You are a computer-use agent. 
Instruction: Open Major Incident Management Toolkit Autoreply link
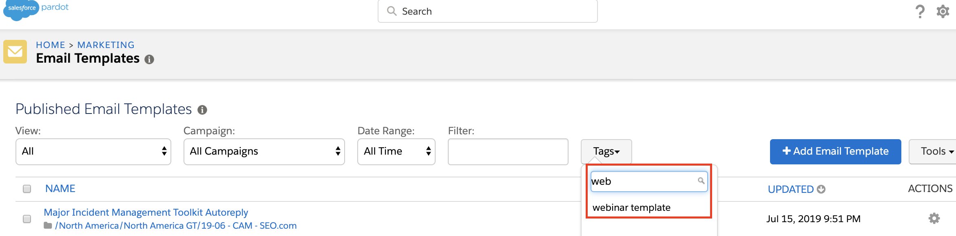tap(146, 212)
